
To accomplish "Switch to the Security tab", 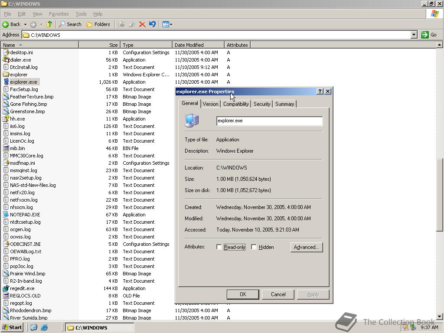I will [262, 104].
